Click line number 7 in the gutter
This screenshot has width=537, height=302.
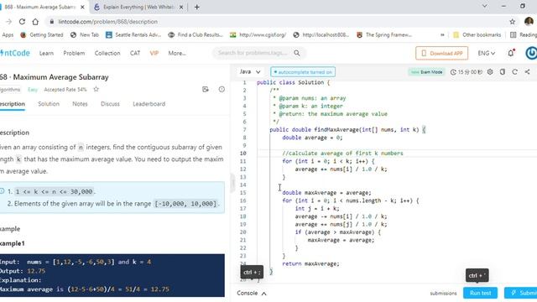tap(244, 130)
